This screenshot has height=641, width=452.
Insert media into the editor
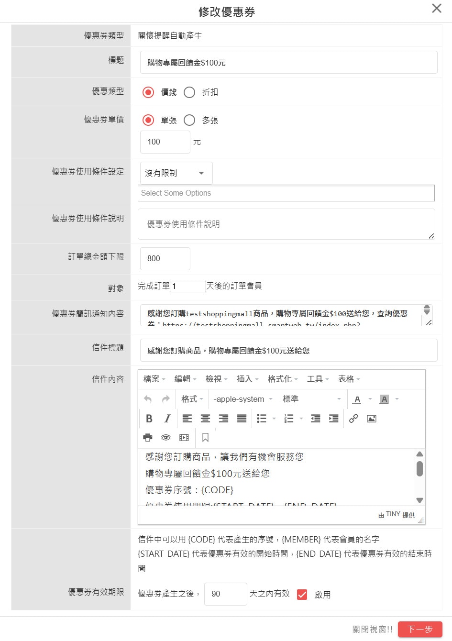(184, 437)
